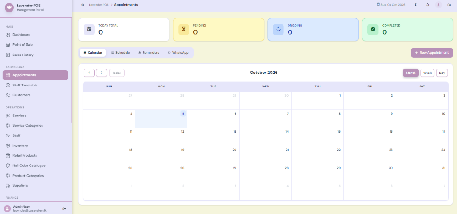
Task: Open Customers page
Action: coord(36,95)
